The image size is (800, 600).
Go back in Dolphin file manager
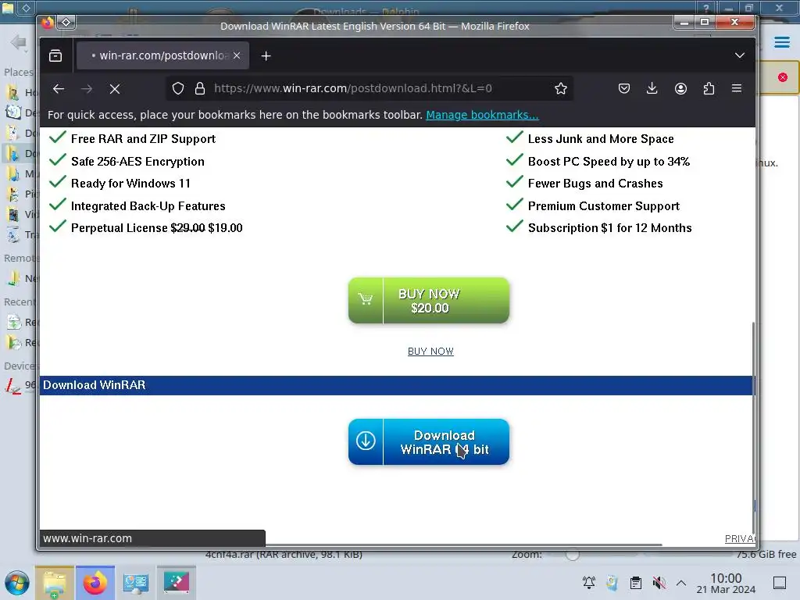point(19,42)
